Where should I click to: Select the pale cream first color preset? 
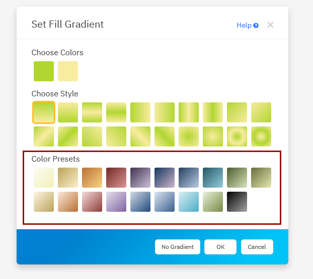coord(44,178)
